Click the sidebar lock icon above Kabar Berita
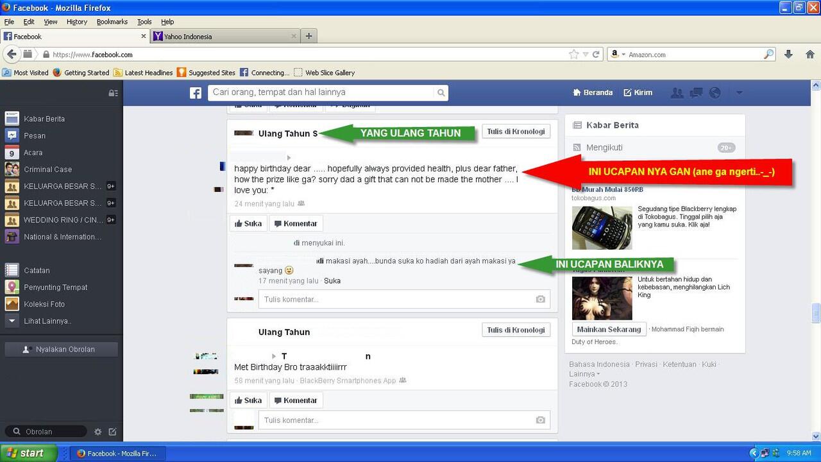The width and height of the screenshot is (821, 462). [113, 93]
